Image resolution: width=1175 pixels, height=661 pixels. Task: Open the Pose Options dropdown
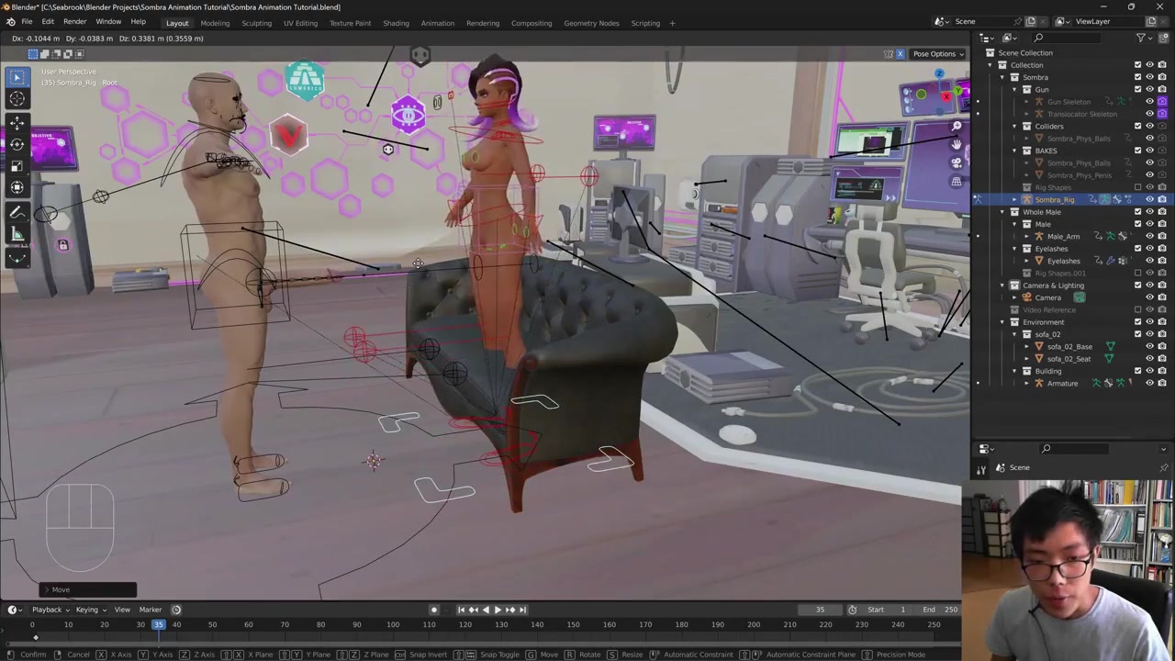tap(937, 54)
